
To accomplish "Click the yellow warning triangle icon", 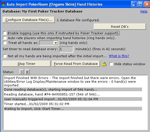I will 104,64.
